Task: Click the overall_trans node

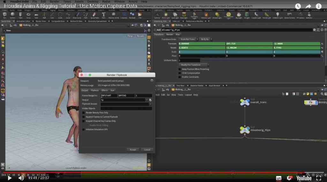Action: [x=245, y=102]
